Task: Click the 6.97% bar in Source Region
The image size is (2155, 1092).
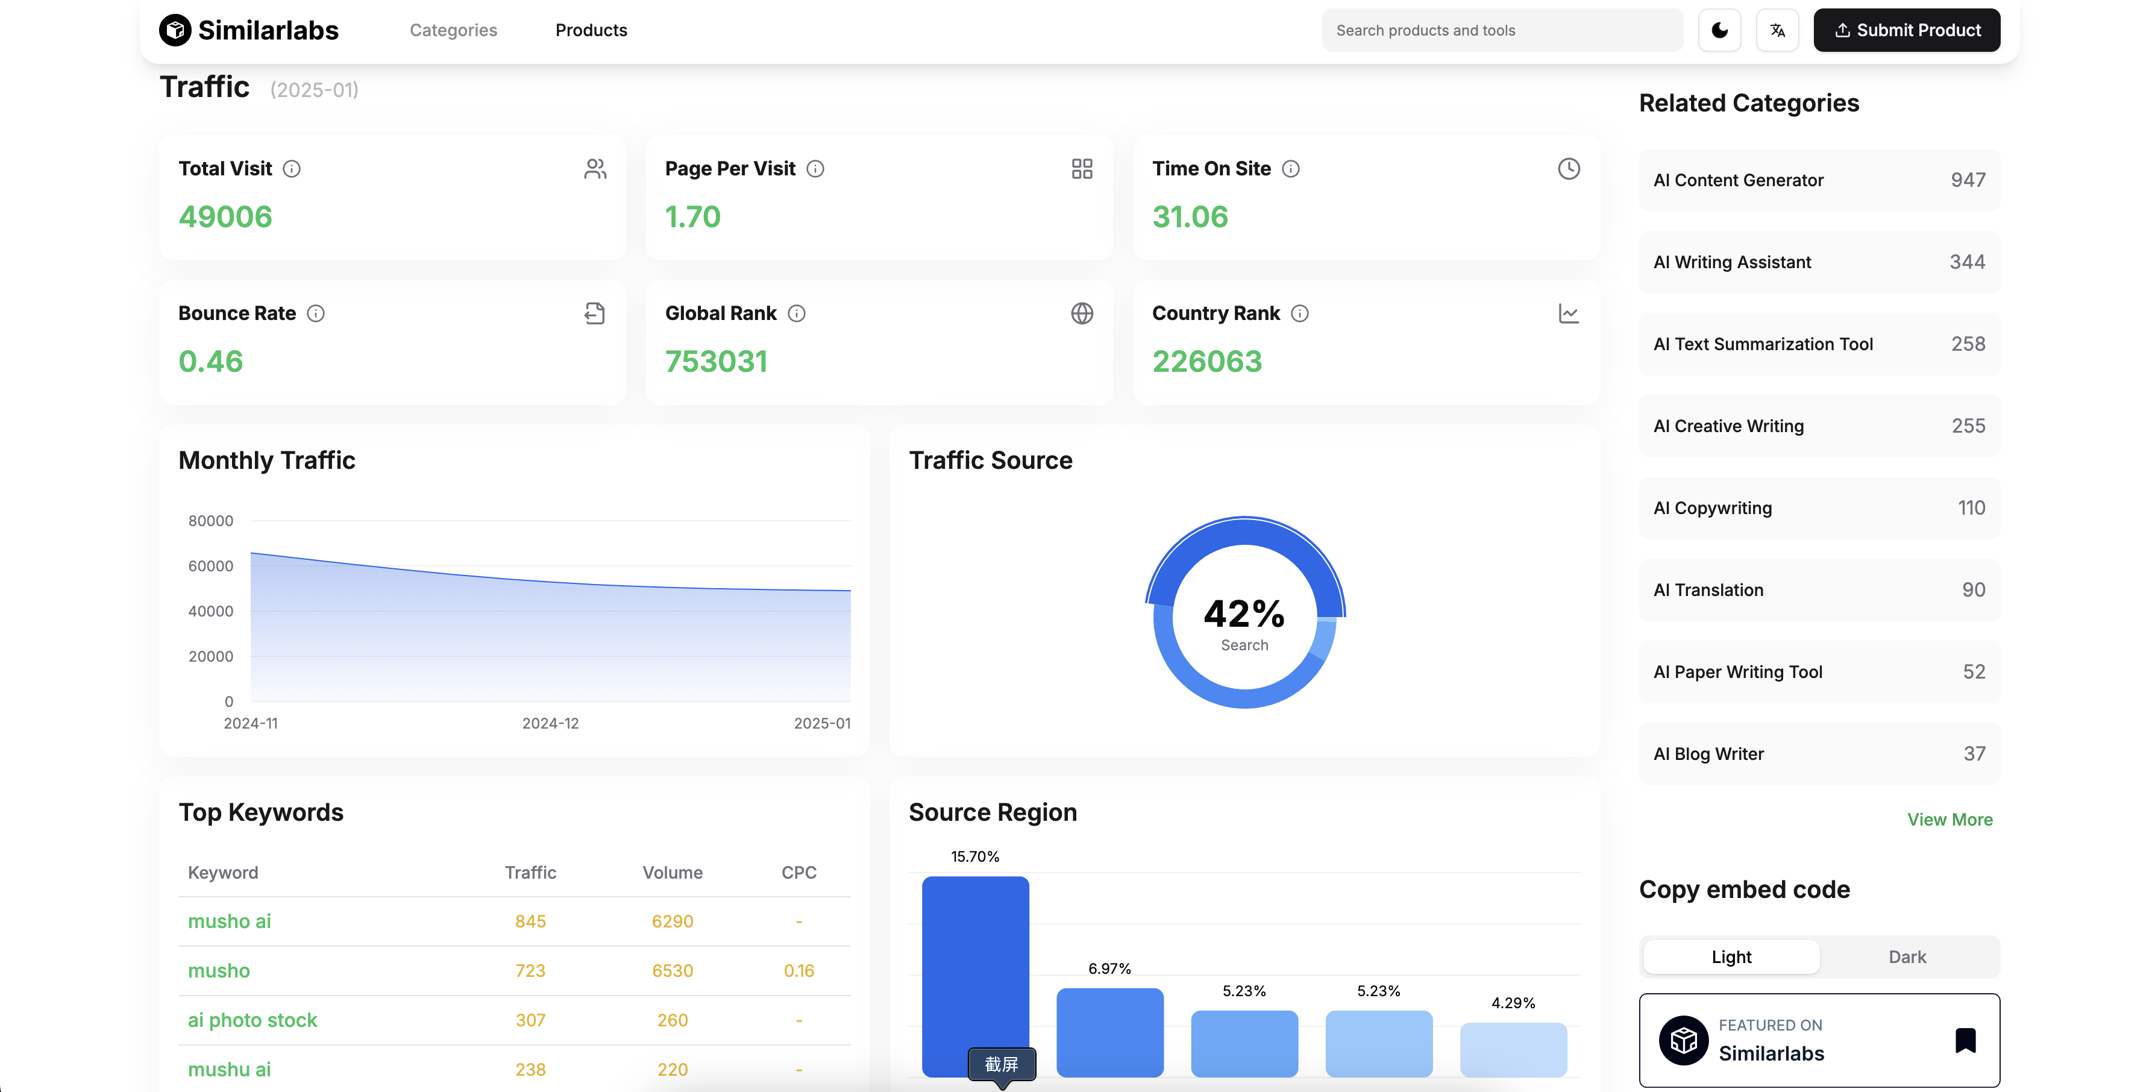Action: (1109, 1032)
